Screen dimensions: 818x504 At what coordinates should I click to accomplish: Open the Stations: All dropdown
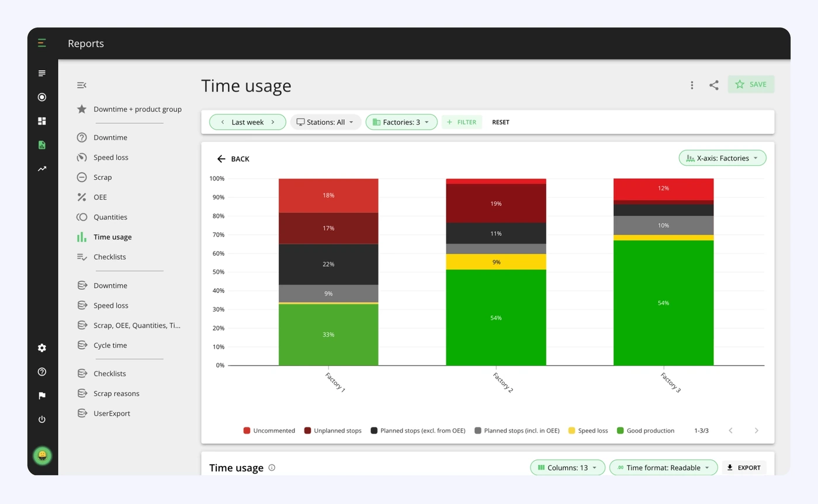coord(325,122)
